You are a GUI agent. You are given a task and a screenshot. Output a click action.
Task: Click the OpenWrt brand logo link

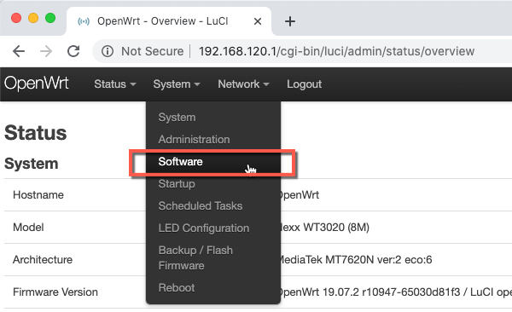37,84
